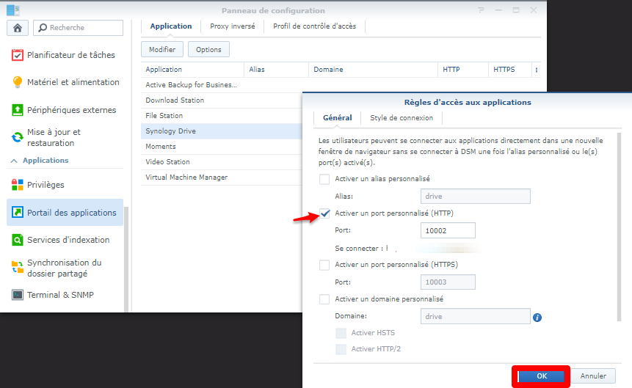Sort by Alias column header
This screenshot has width=632, height=388.
pos(276,70)
